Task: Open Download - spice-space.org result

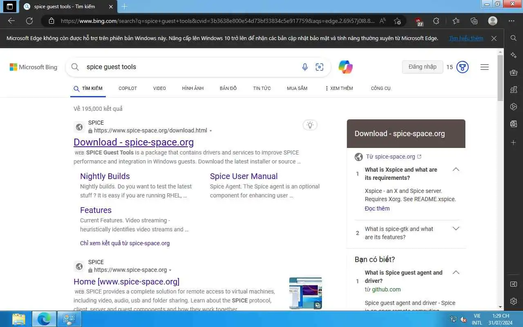Action: [x=134, y=142]
